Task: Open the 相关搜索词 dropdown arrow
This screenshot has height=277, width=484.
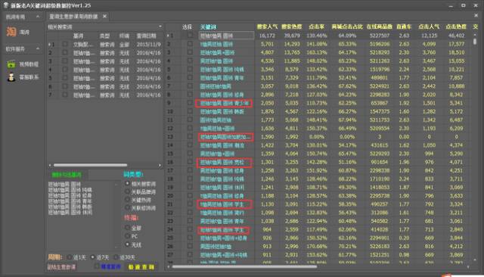Action: tap(160, 26)
